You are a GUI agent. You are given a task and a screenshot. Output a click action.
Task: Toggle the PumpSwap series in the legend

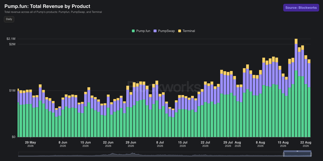click(x=164, y=31)
